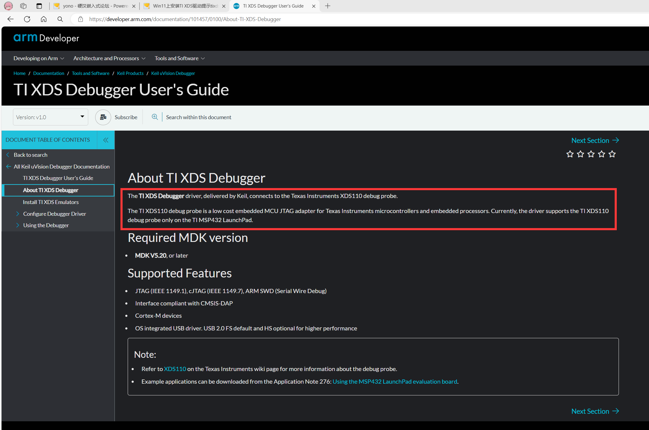Rate the page one star
649x430 pixels.
click(x=570, y=154)
